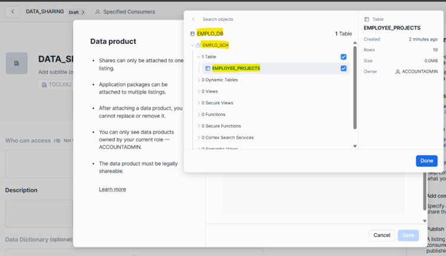Go back with the DATA_SHARING header arrow
The image size is (446, 256).
point(12,12)
